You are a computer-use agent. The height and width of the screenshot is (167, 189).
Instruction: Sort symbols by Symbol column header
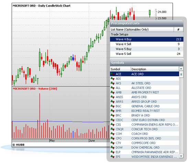120,69
